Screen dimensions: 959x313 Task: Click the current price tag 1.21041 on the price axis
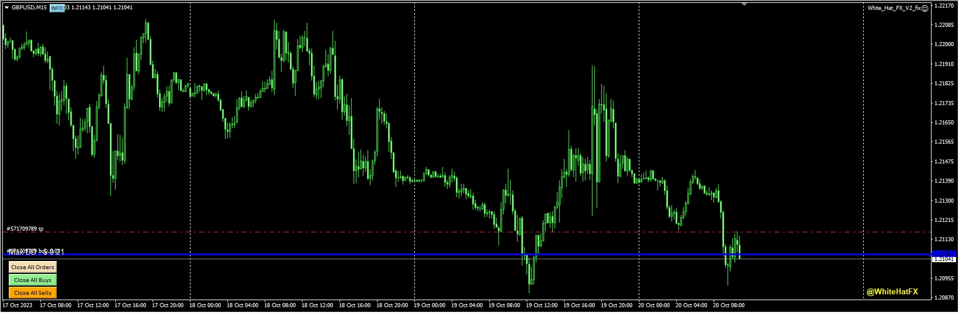tap(944, 259)
